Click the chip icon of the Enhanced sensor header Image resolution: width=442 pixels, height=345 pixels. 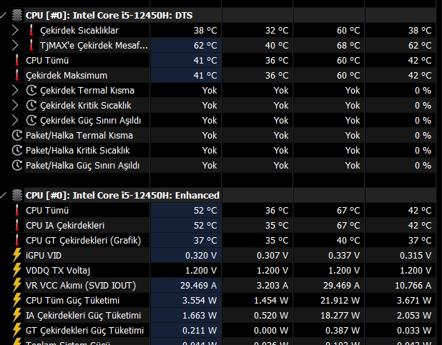[x=17, y=195]
